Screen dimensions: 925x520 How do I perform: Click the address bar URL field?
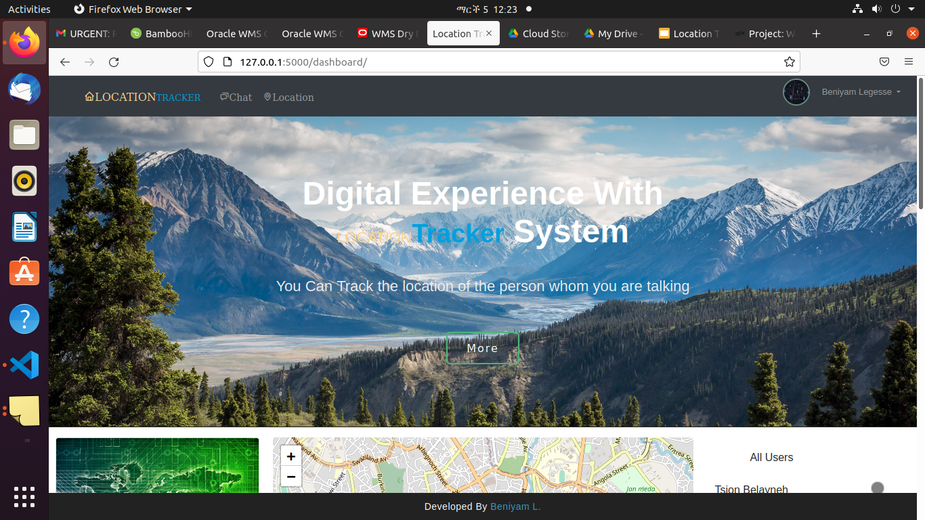click(501, 62)
